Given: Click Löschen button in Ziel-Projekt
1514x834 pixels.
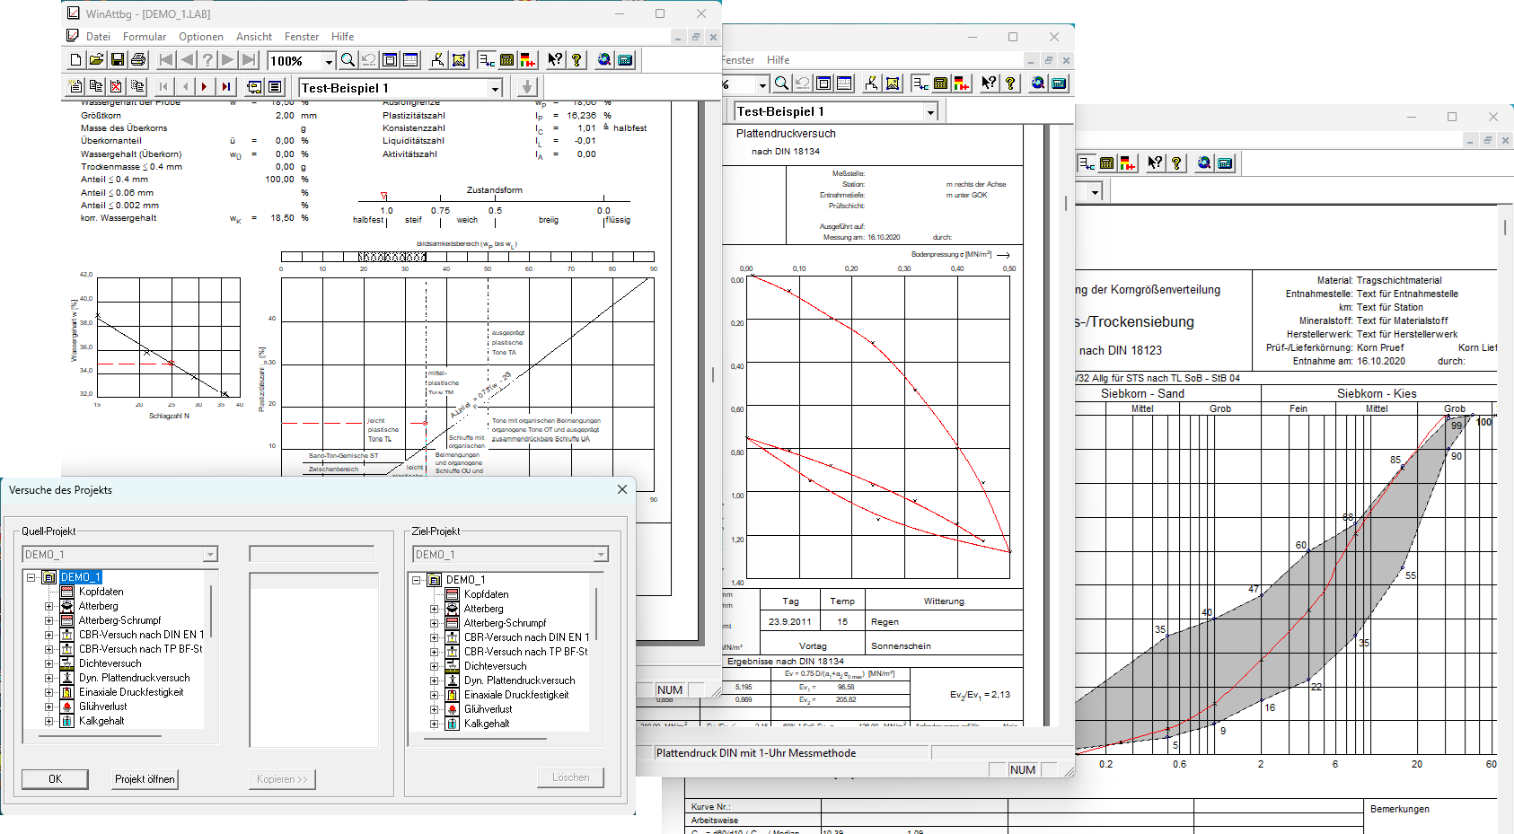Looking at the screenshot, I should (x=571, y=777).
